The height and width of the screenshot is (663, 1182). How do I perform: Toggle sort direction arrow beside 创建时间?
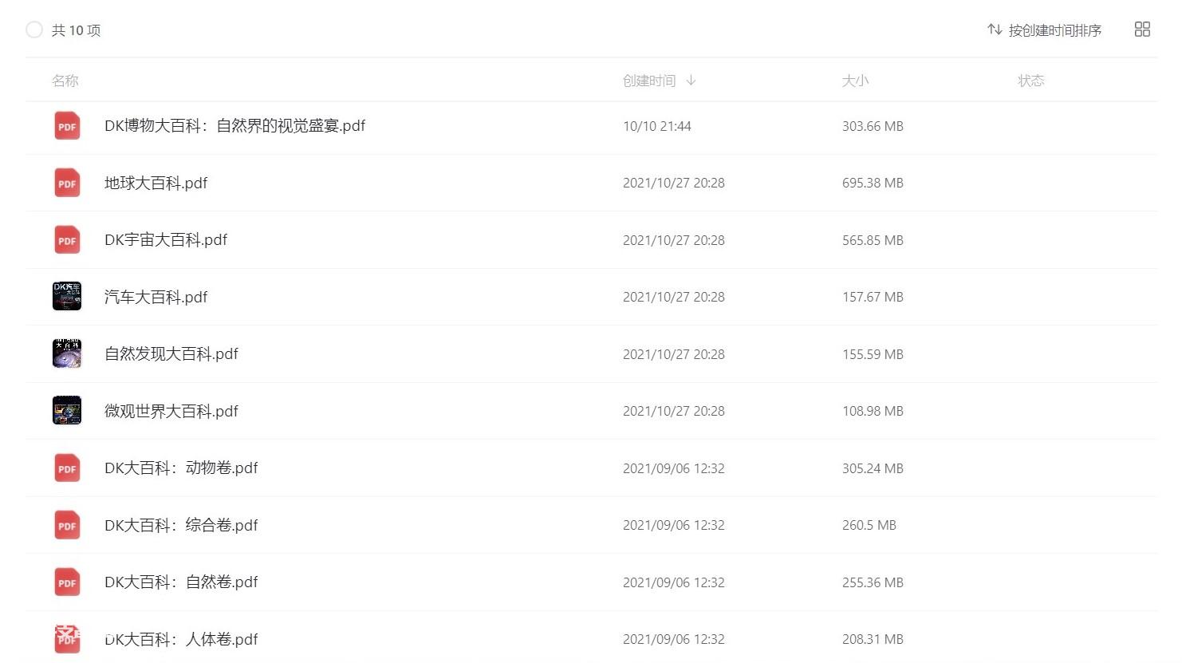[x=691, y=81]
